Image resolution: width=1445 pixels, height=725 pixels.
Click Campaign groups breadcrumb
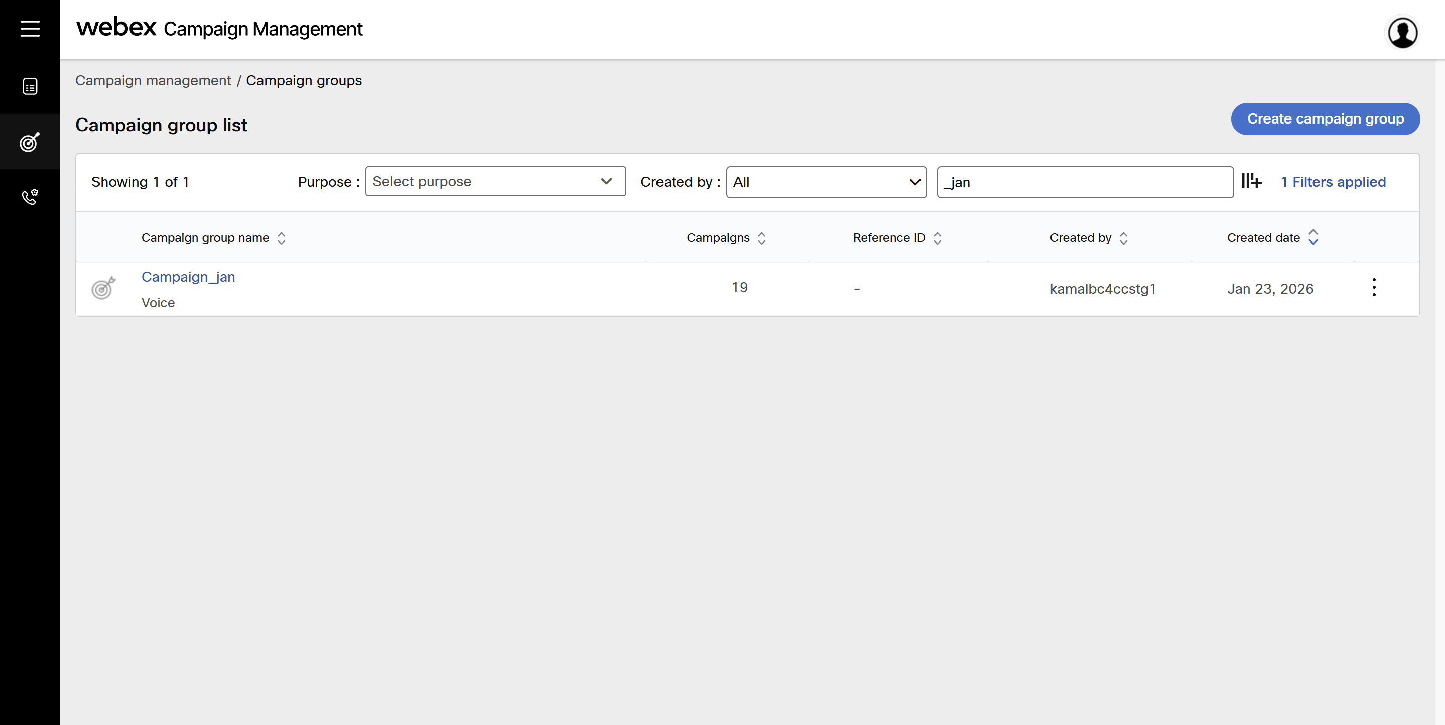(x=304, y=80)
